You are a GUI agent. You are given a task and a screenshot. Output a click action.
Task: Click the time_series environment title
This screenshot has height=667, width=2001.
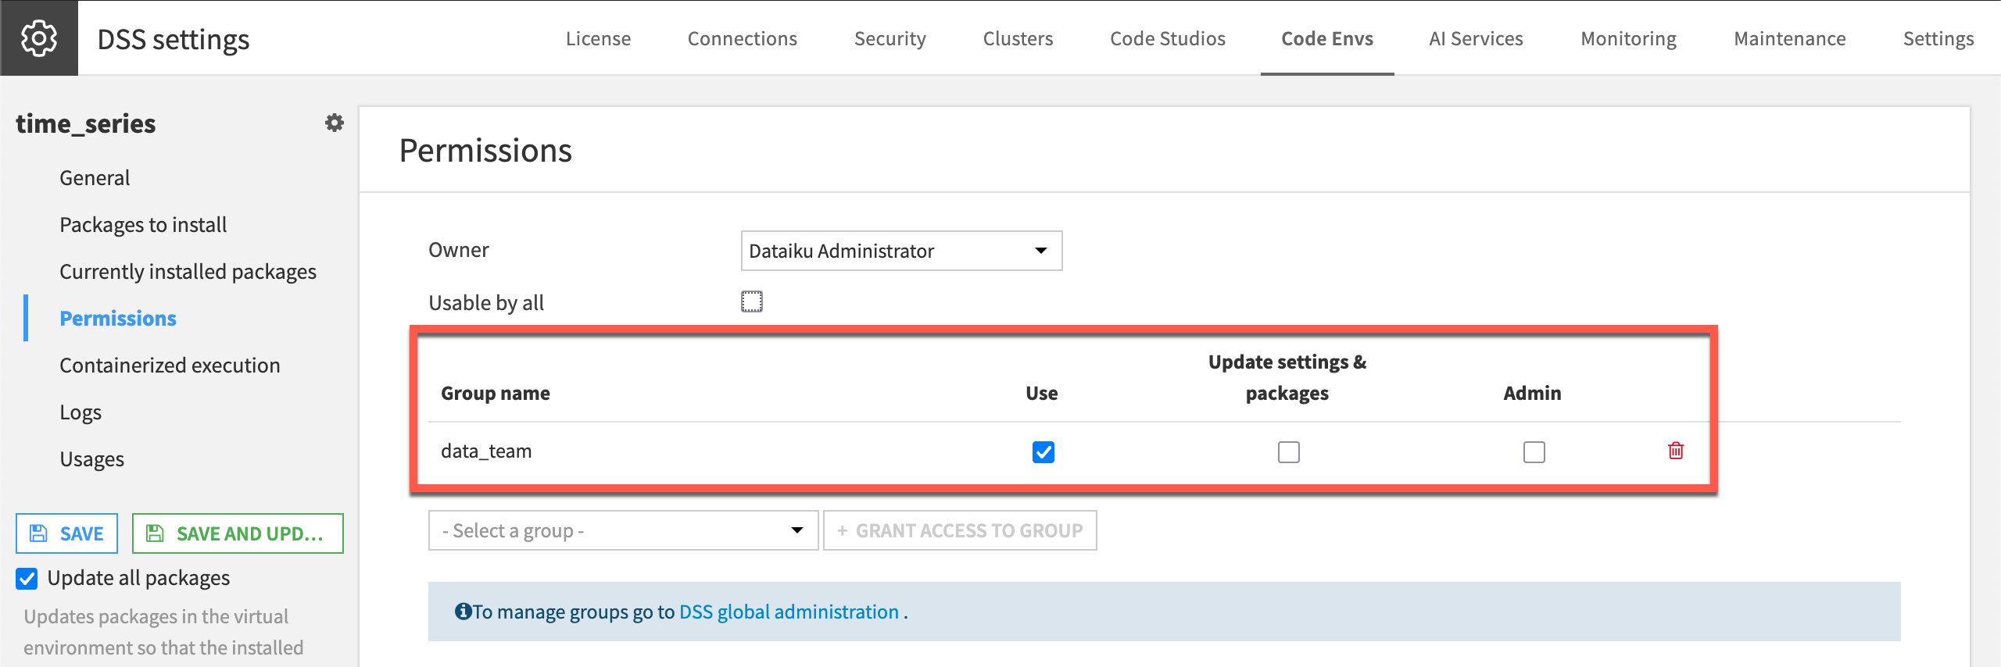[x=86, y=123]
